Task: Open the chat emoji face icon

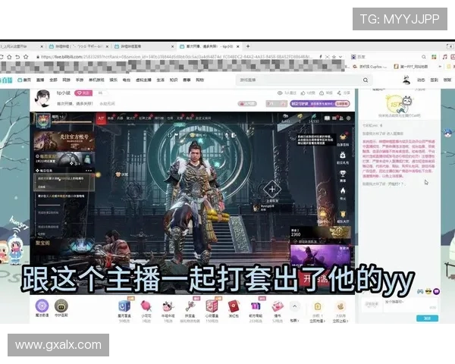Action: tap(428, 291)
